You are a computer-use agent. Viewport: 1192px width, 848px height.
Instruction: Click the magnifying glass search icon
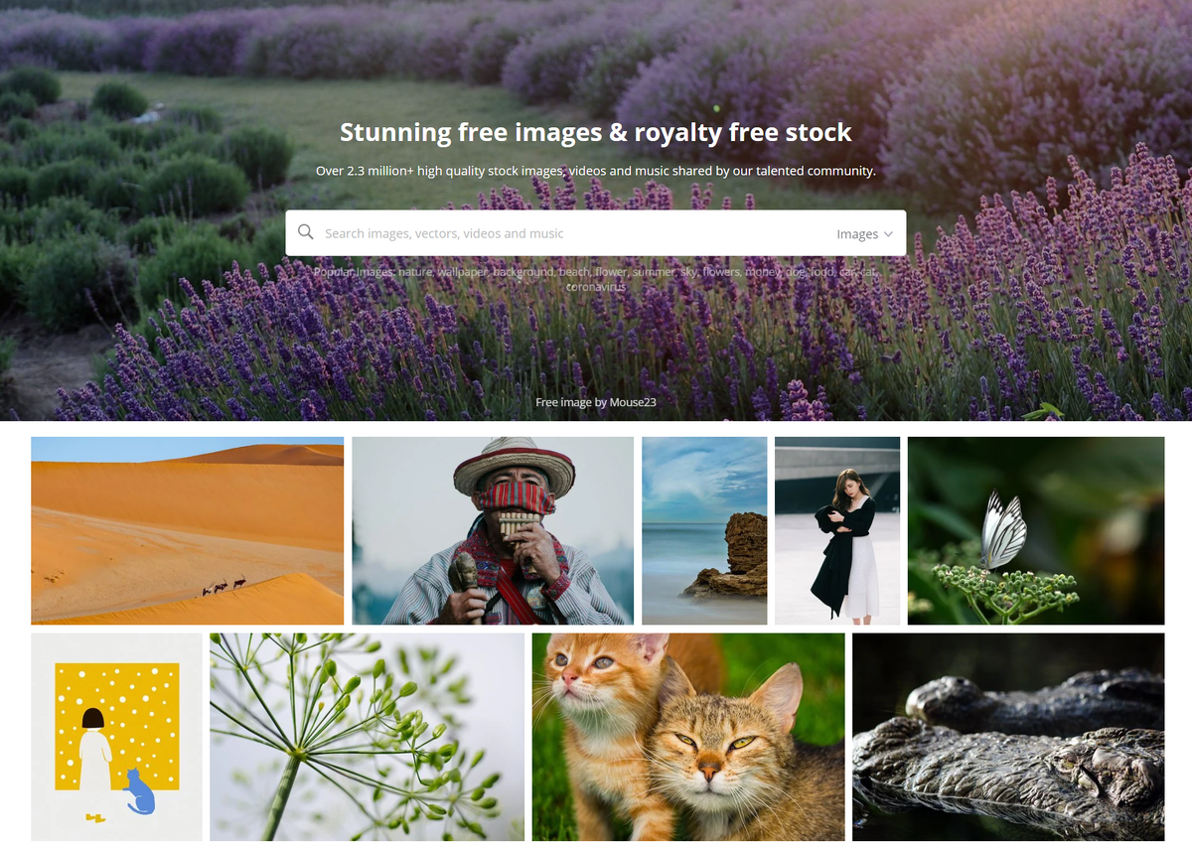[306, 232]
